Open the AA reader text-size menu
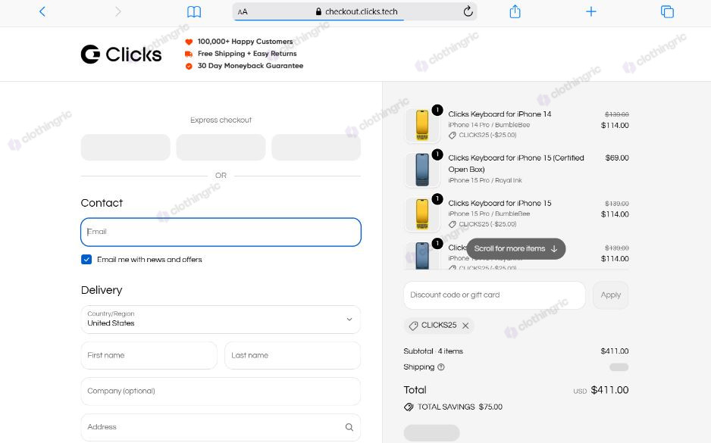The width and height of the screenshot is (711, 443). point(243,12)
